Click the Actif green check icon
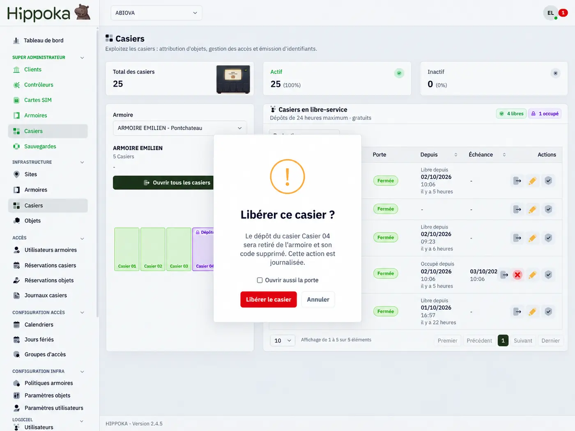The height and width of the screenshot is (431, 575). (399, 73)
